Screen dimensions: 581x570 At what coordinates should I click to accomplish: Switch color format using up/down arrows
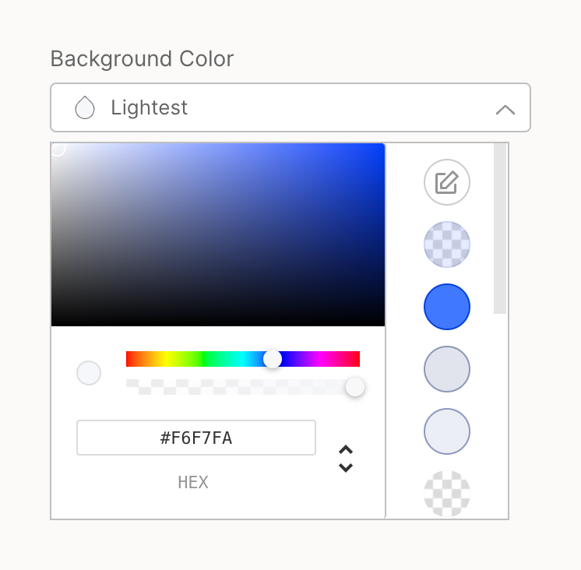[346, 459]
